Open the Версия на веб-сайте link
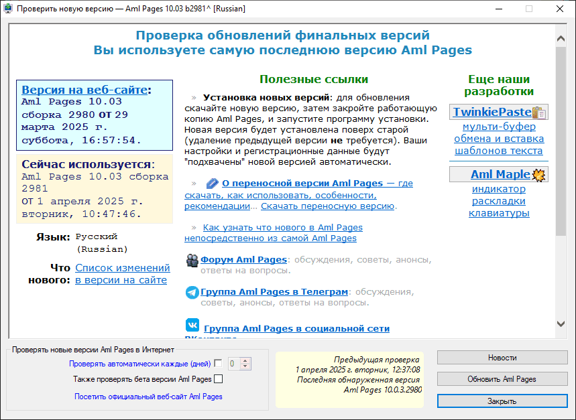The image size is (576, 420). (x=84, y=90)
